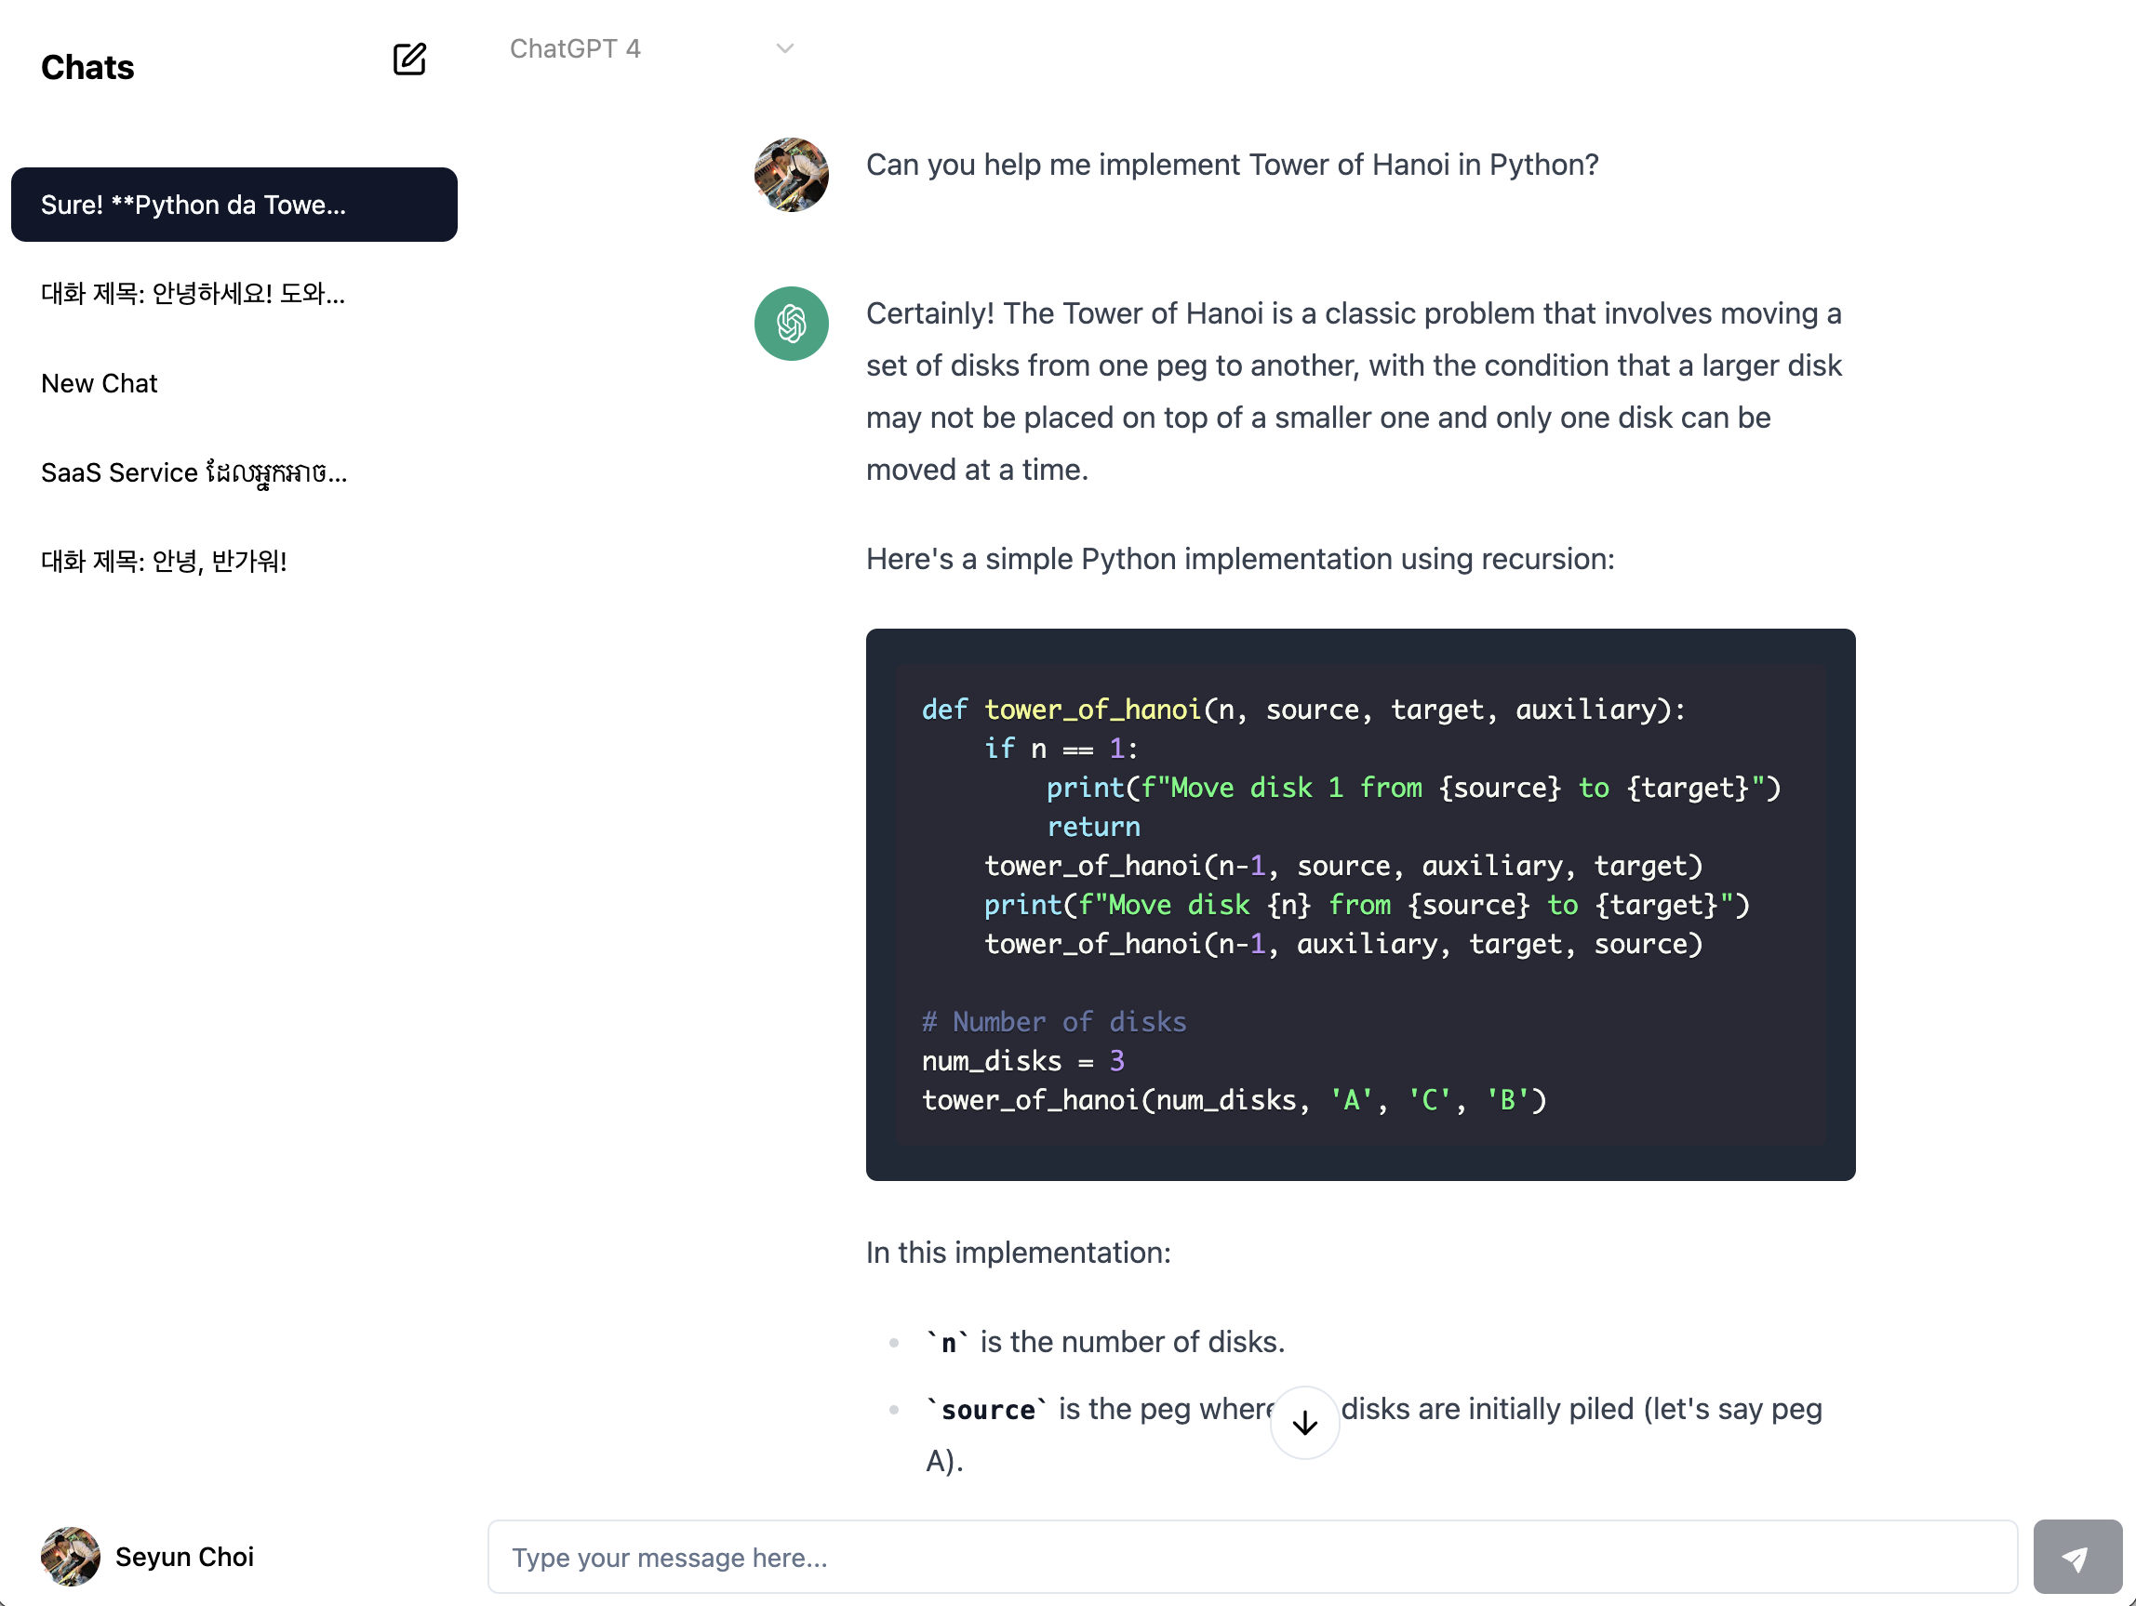The height and width of the screenshot is (1606, 2136).
Task: Click the ChatGPT assistant avatar icon
Action: click(791, 324)
